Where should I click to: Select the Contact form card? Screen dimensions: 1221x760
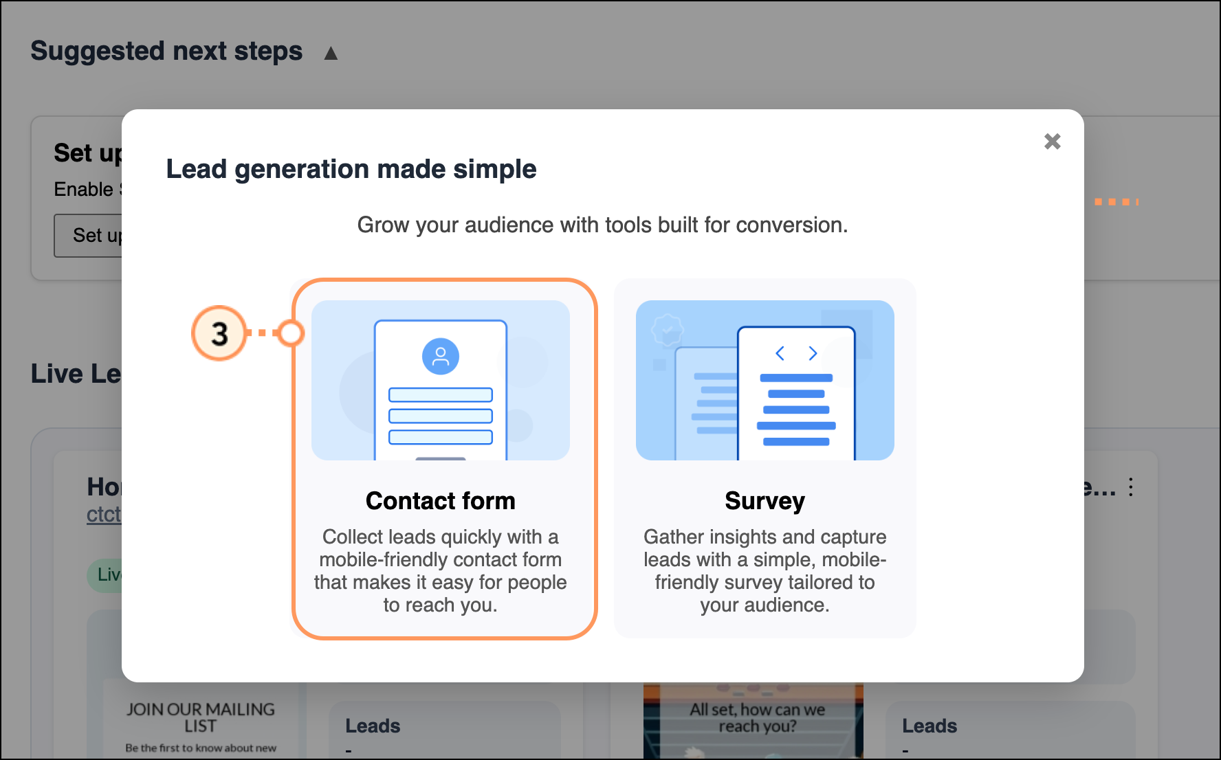click(x=444, y=459)
